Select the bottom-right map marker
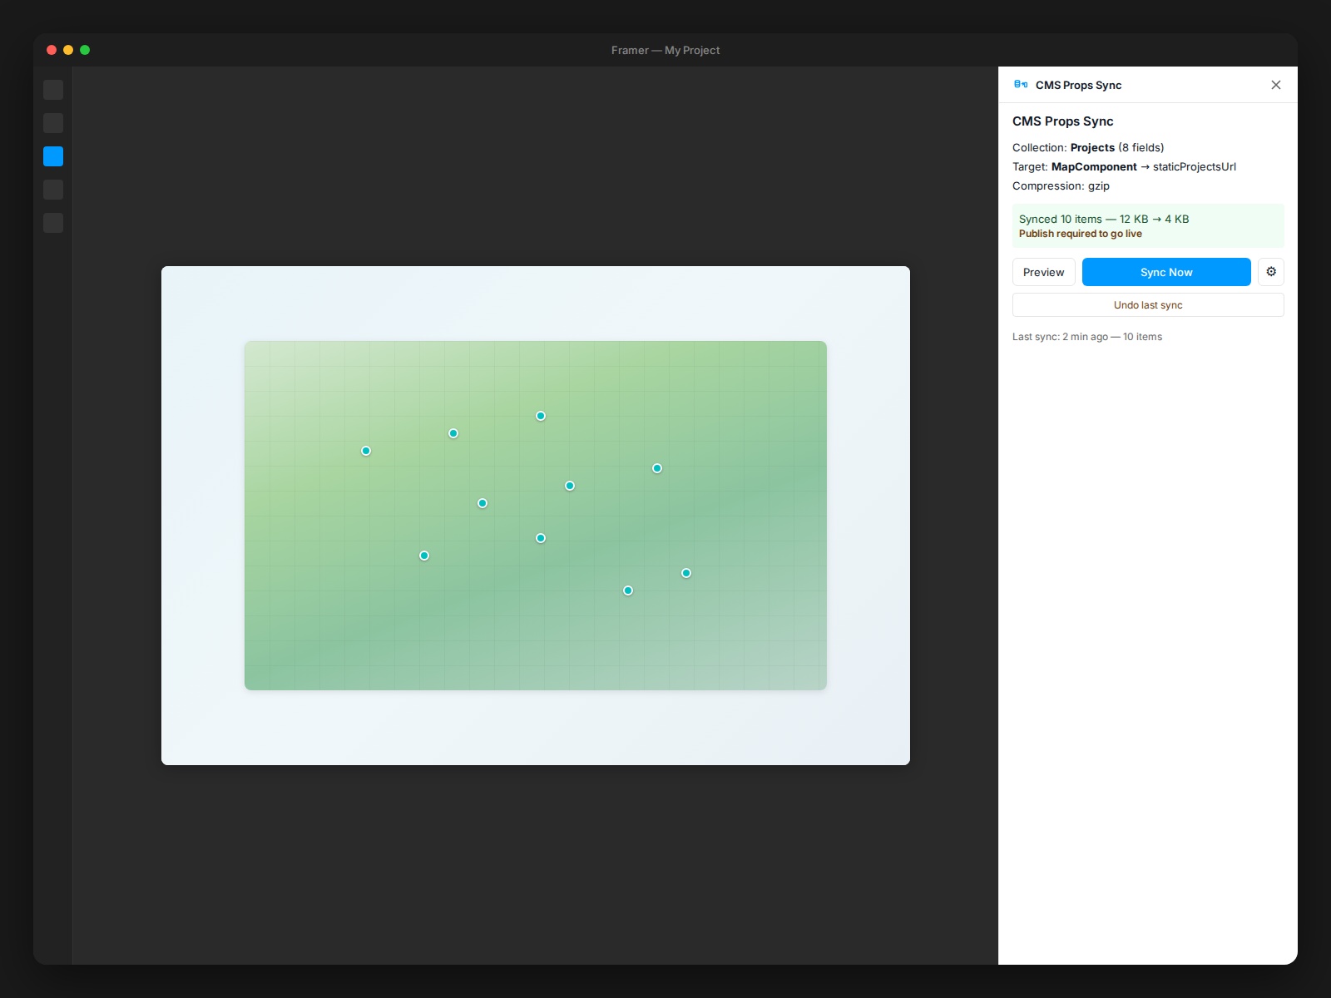This screenshot has width=1331, height=998. (686, 573)
